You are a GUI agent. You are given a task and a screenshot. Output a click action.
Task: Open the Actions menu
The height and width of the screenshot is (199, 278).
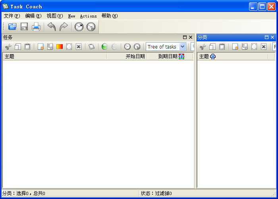(x=88, y=16)
